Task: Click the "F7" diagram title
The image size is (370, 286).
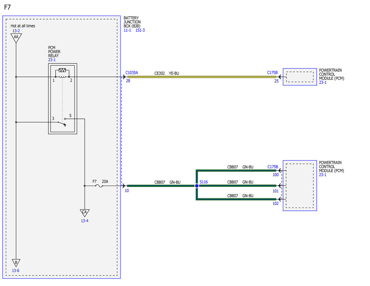Action: 8,7
